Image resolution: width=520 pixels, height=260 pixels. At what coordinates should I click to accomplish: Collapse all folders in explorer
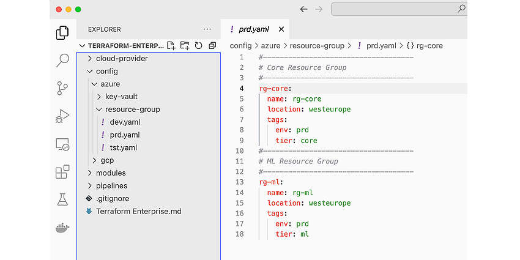point(212,46)
